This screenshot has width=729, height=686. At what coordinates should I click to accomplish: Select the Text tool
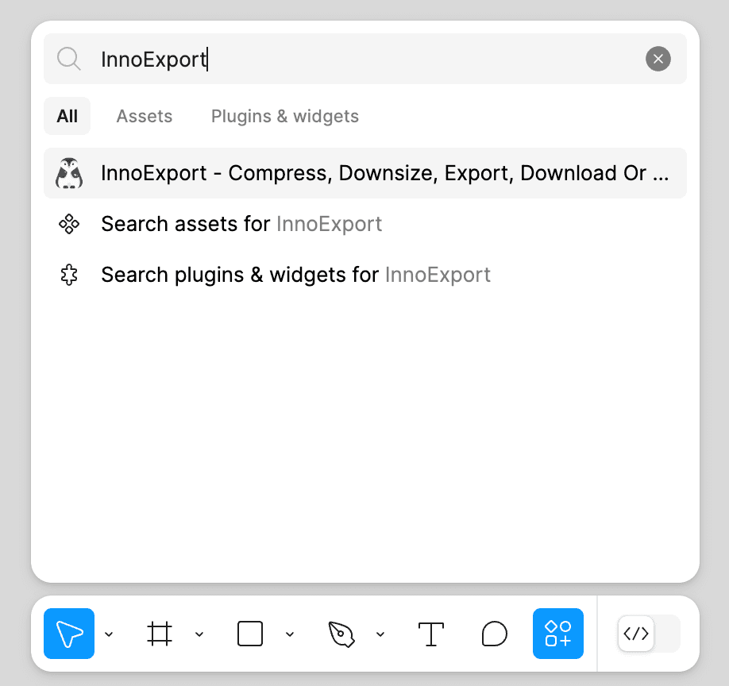pos(431,634)
